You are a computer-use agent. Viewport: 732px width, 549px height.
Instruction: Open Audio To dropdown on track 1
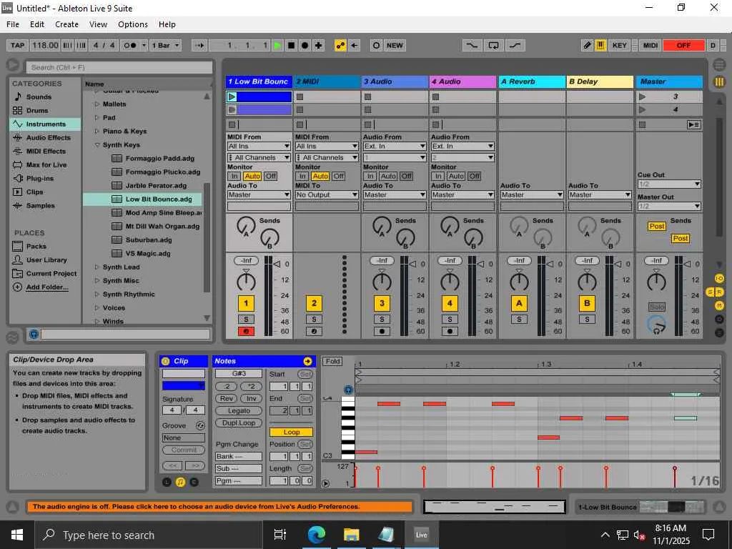coord(259,194)
